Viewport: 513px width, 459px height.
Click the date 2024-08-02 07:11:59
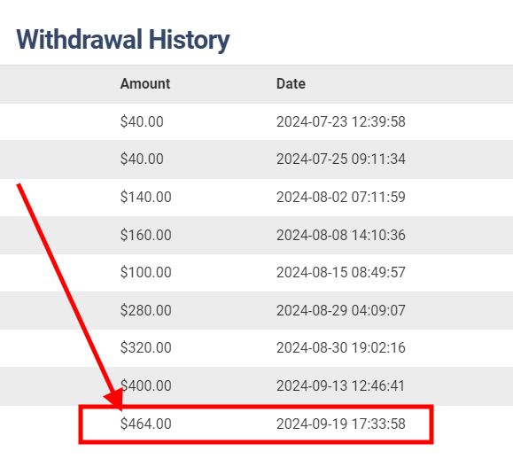point(341,197)
